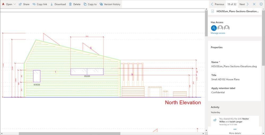Click Isaiah Langer in activity entry
Viewport: 265px width, 135px height.
point(236,122)
